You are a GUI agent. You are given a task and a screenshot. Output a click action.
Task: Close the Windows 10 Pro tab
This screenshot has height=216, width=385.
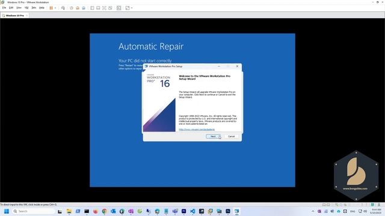(x=26, y=16)
